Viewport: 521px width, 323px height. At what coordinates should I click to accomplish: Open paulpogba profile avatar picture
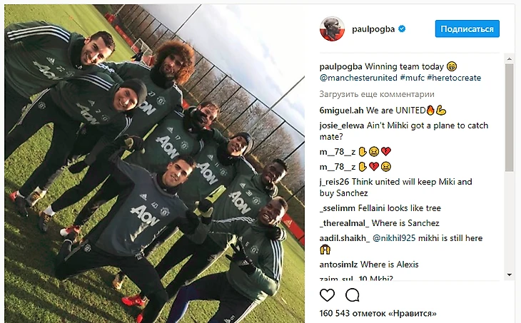click(332, 29)
